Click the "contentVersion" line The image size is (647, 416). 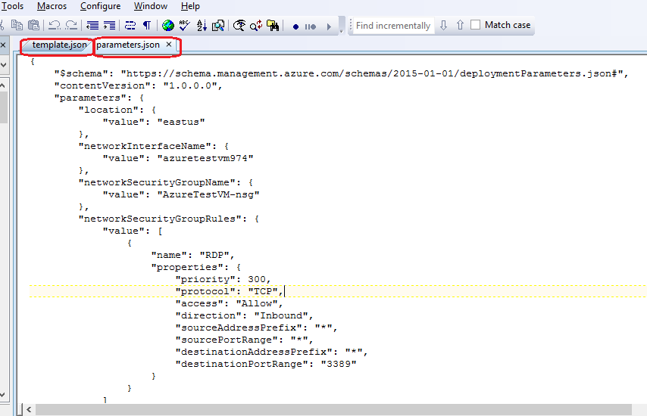pos(138,85)
